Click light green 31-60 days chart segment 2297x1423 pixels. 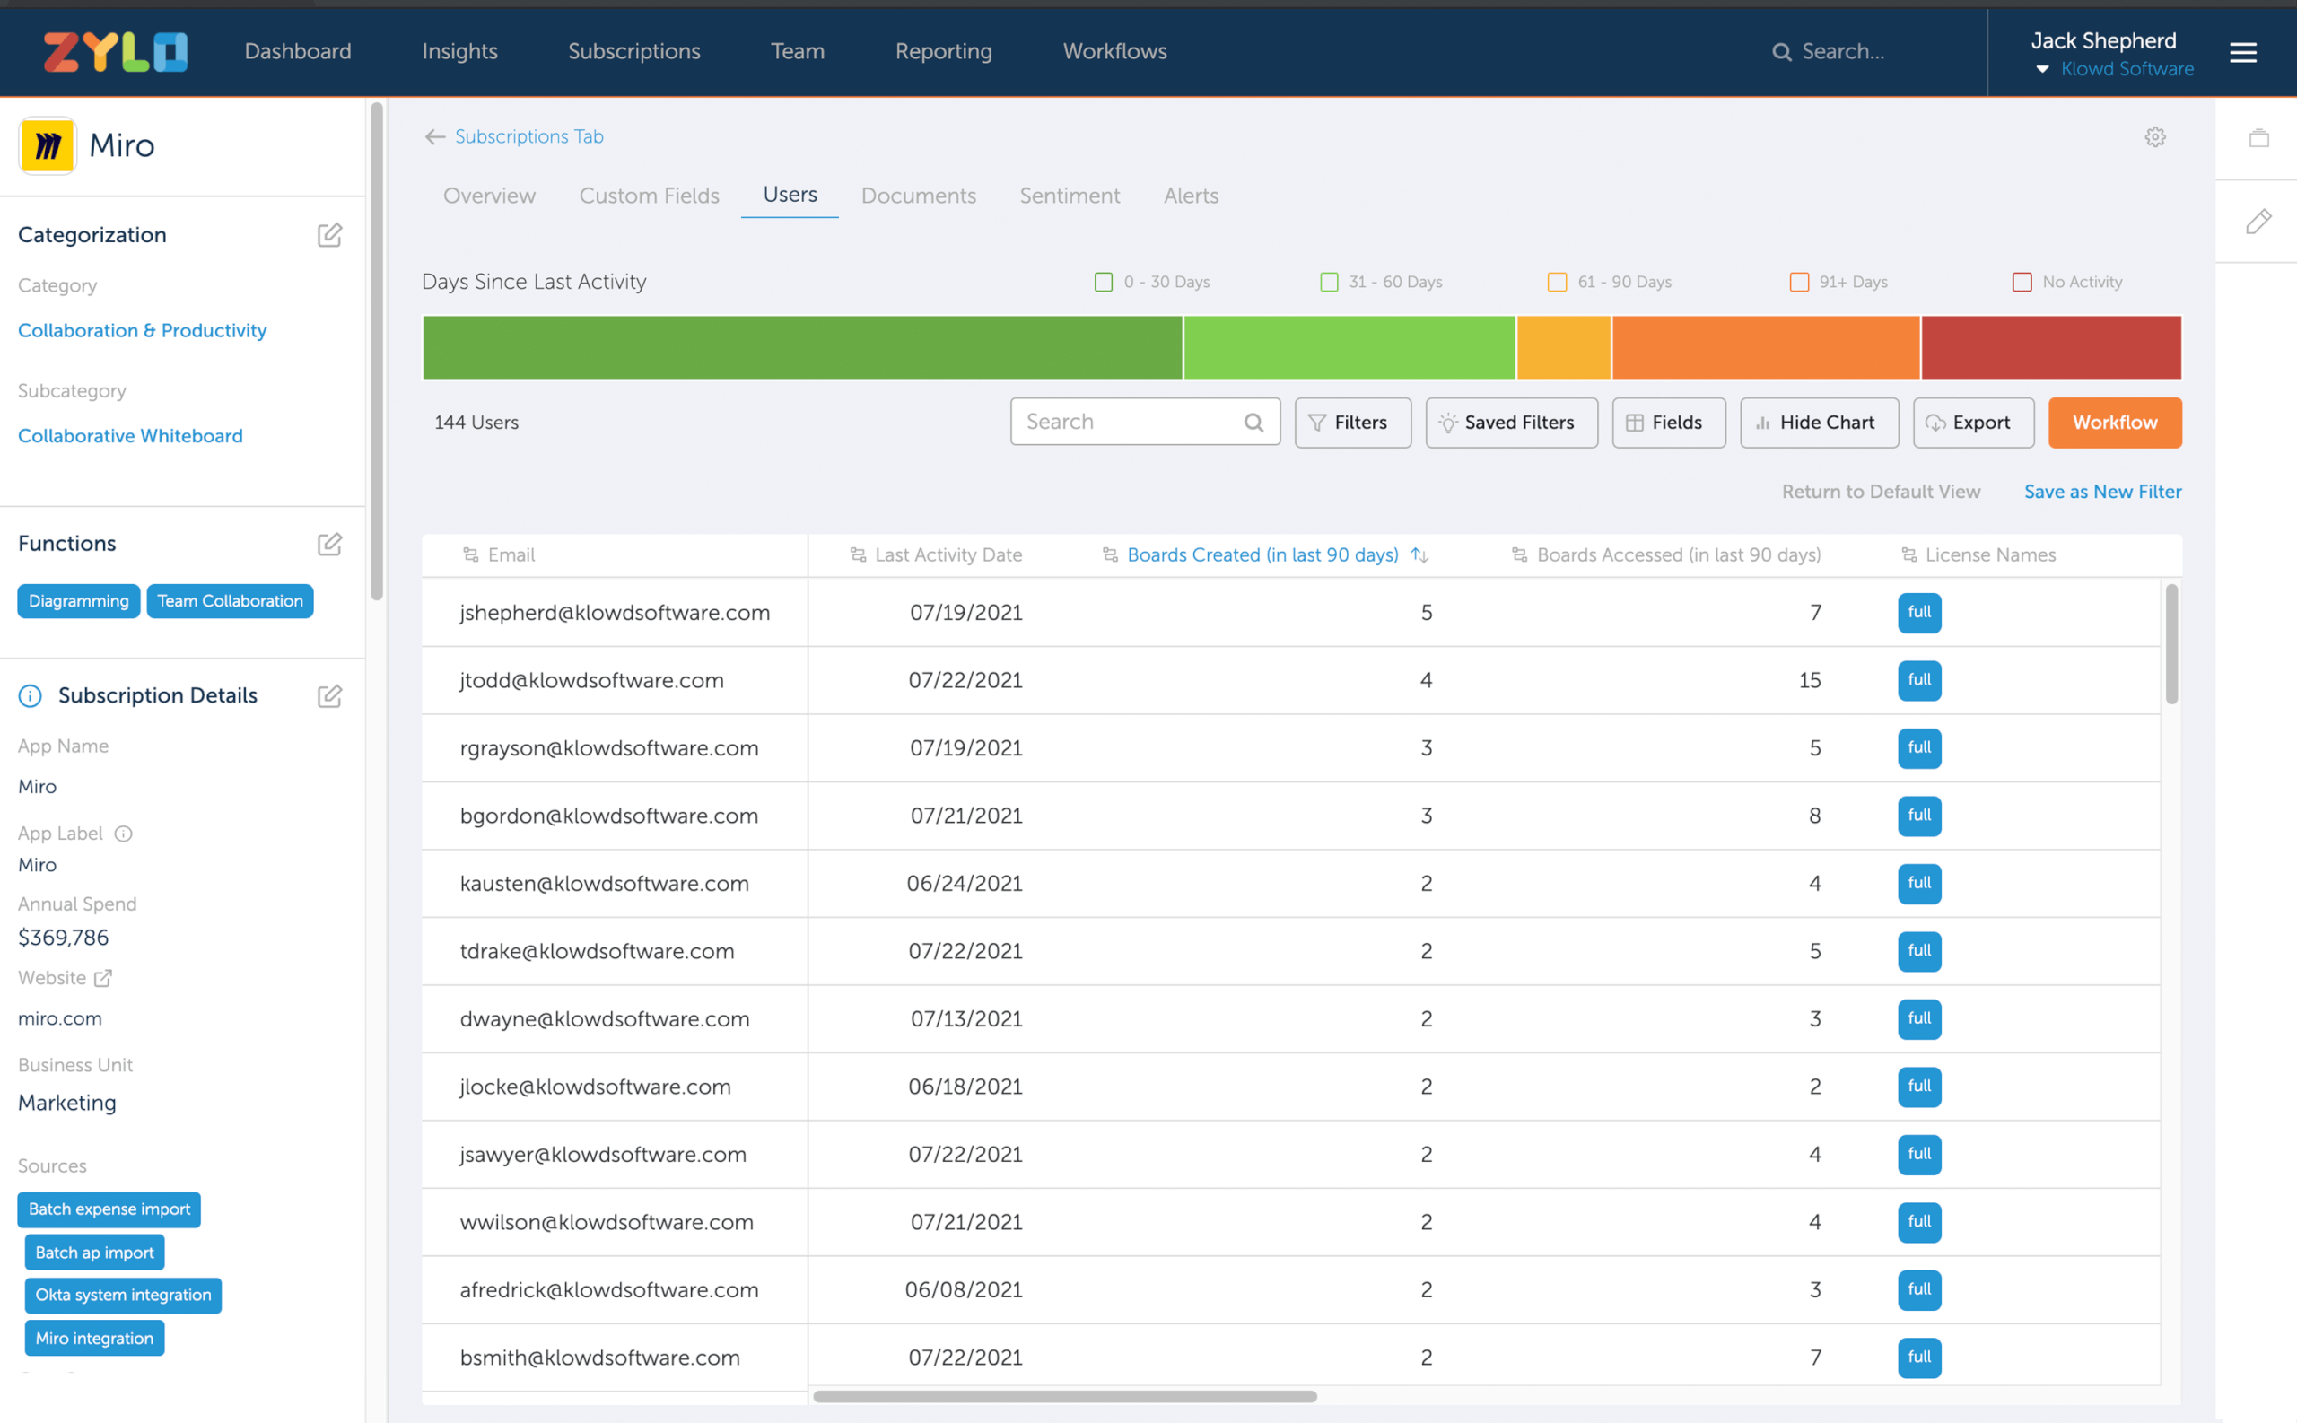coord(1349,347)
